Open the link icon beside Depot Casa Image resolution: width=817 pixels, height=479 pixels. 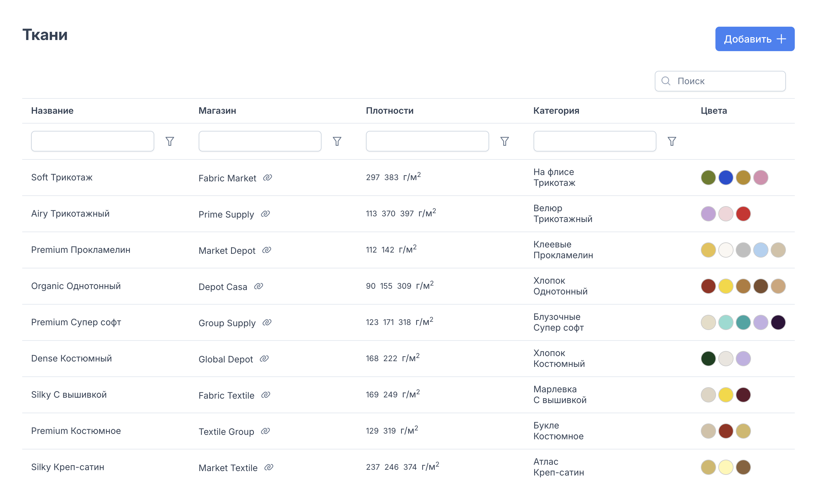tap(258, 286)
